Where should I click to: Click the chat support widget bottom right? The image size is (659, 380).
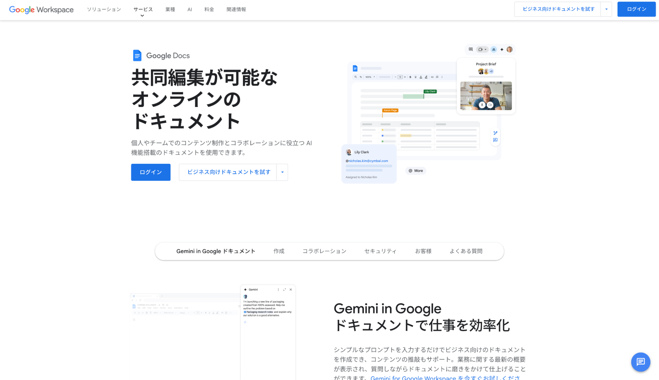click(641, 362)
